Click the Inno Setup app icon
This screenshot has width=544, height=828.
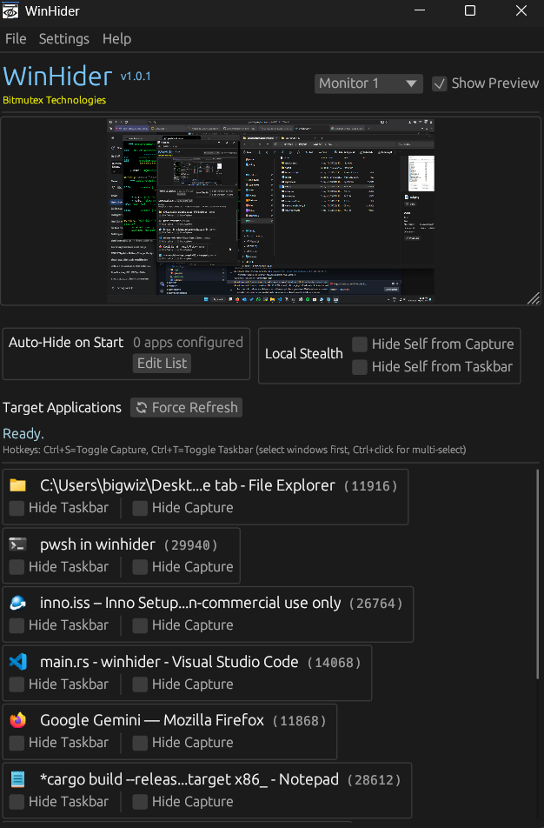click(18, 603)
